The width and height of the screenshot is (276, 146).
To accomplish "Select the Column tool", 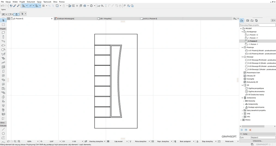I will (x=3, y=37).
